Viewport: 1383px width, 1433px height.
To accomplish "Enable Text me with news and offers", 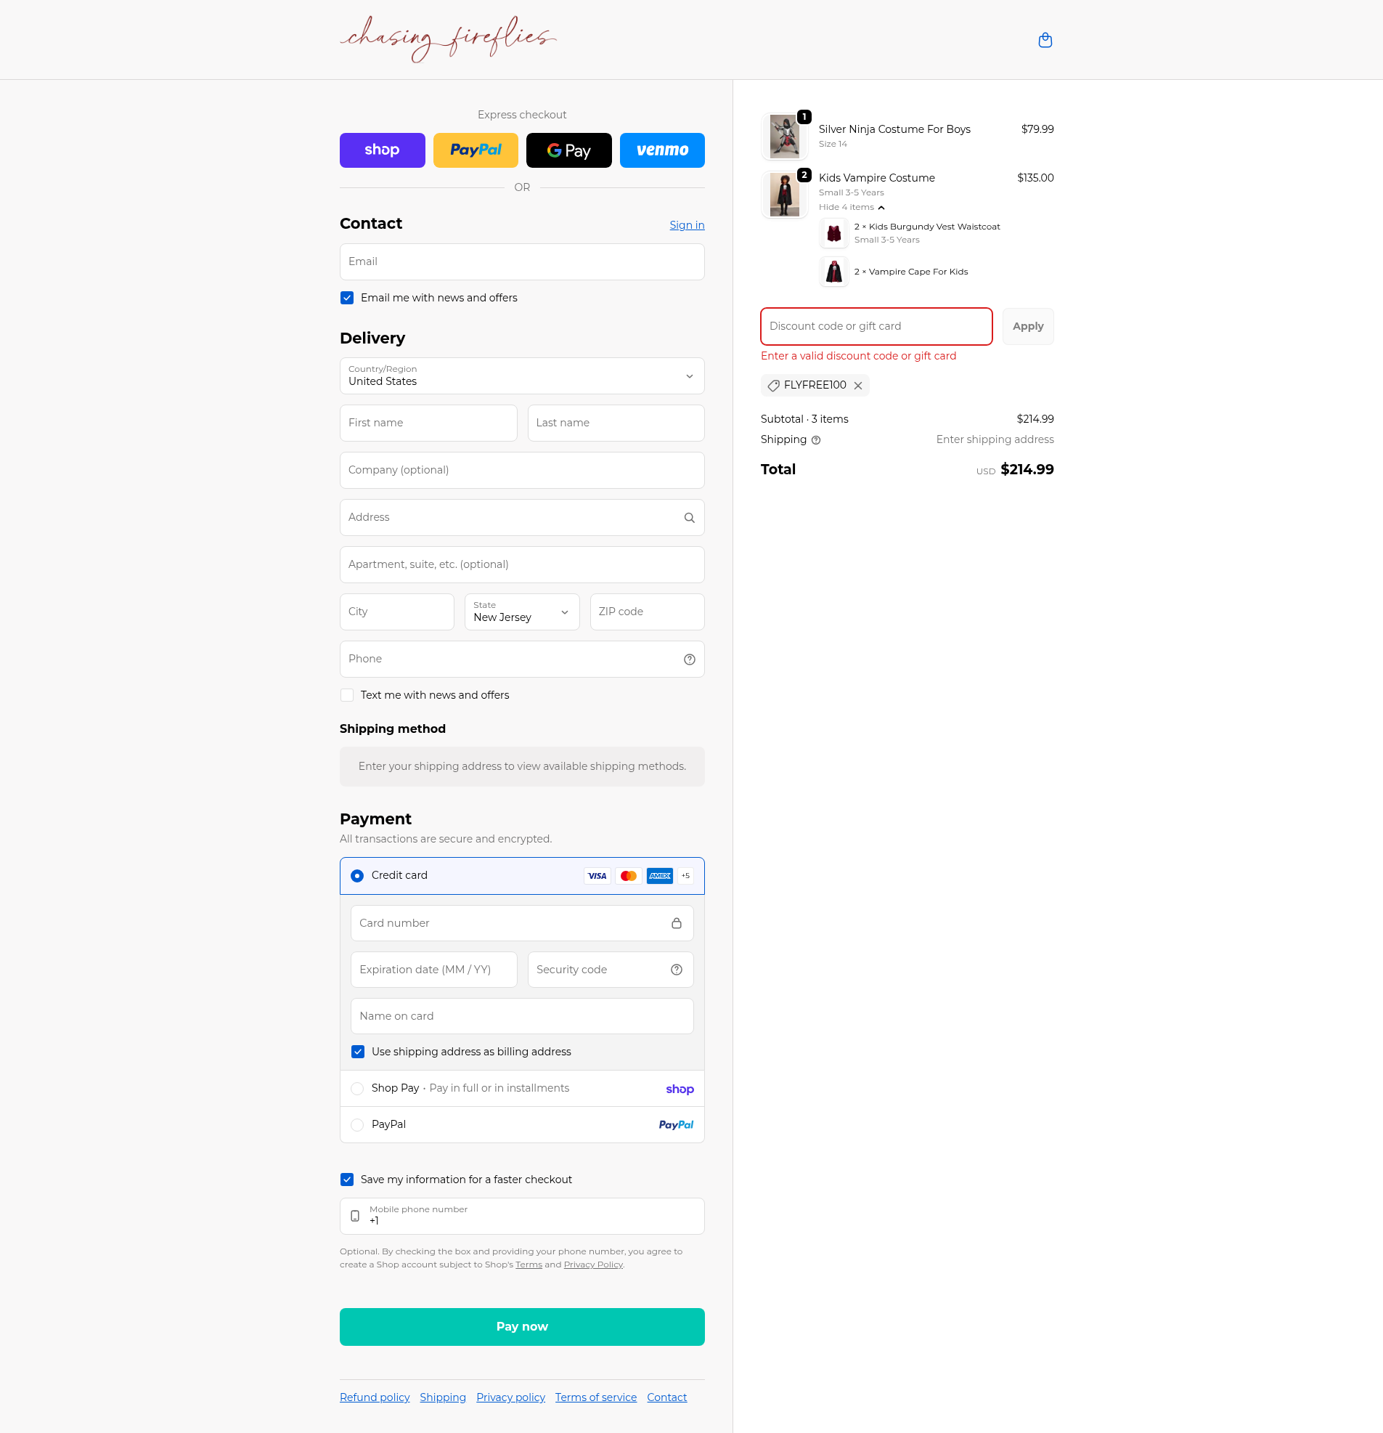I will coord(347,695).
